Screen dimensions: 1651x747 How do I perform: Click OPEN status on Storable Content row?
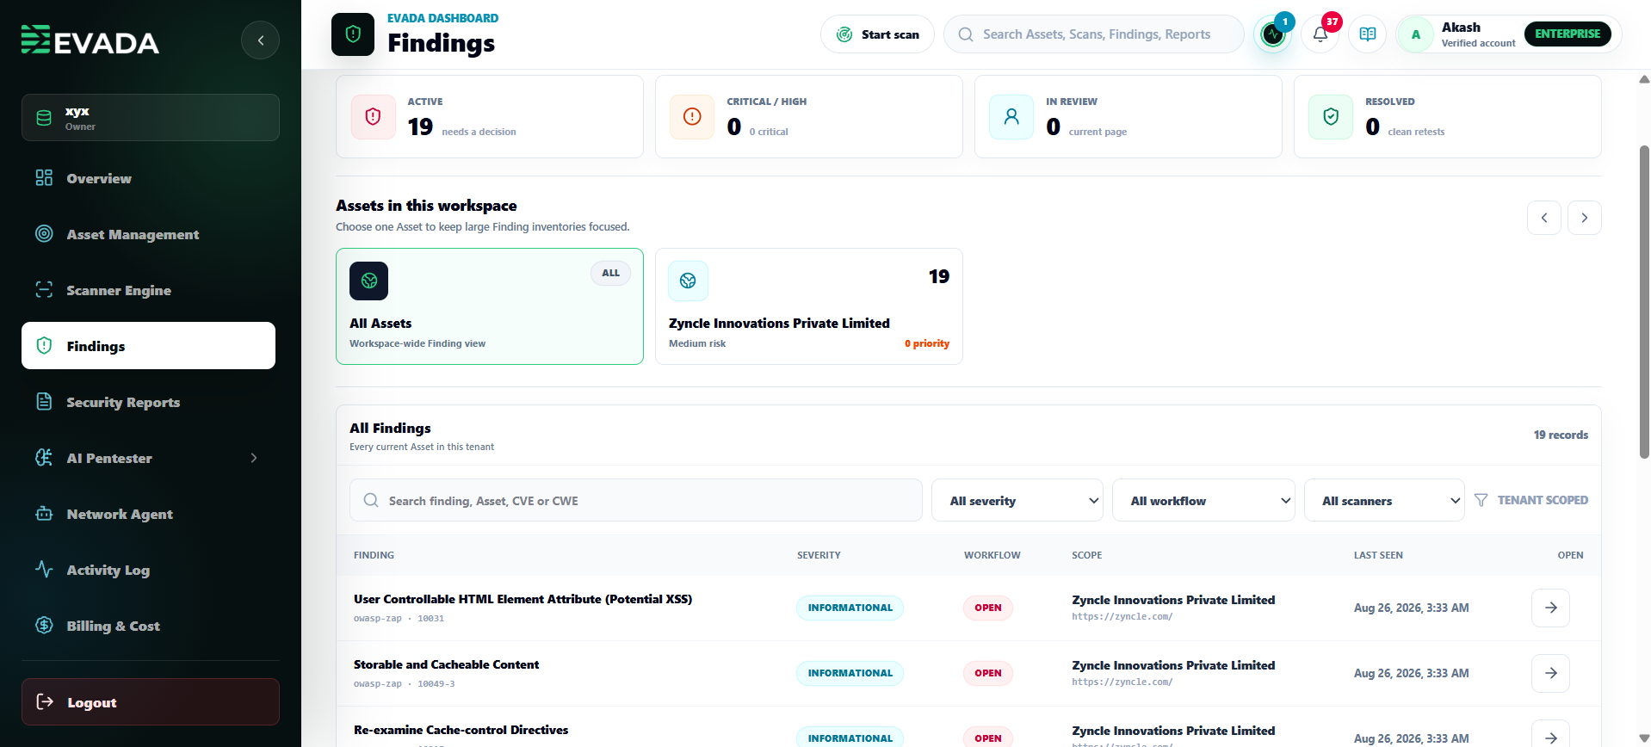click(x=988, y=673)
